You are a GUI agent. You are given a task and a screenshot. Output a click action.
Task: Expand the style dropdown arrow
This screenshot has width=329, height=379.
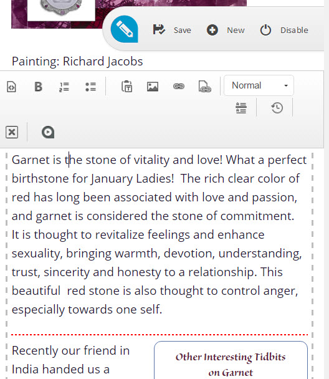286,85
